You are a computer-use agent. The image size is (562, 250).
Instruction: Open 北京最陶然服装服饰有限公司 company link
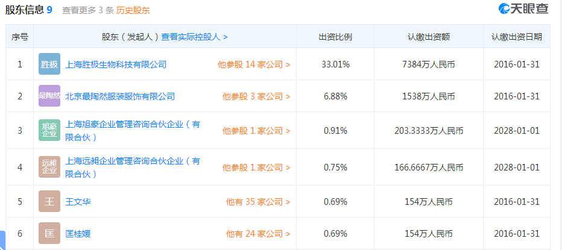click(120, 96)
